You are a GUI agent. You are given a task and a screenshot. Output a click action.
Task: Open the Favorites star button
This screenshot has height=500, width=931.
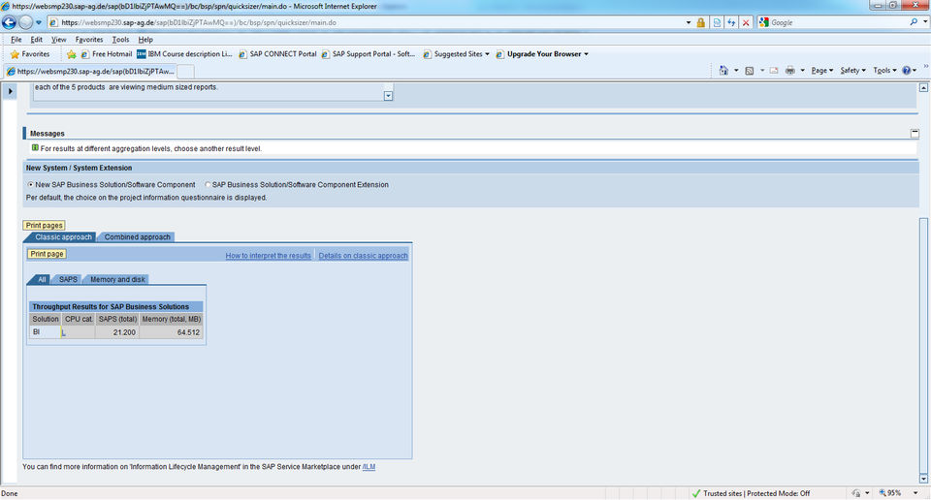tap(30, 54)
